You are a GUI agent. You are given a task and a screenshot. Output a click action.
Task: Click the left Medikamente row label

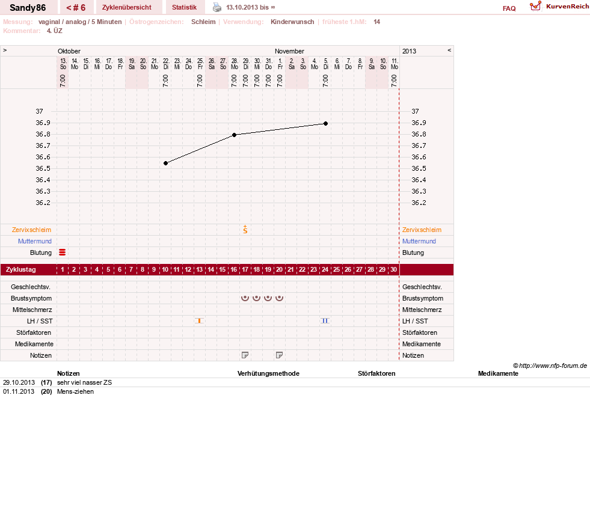[34, 344]
